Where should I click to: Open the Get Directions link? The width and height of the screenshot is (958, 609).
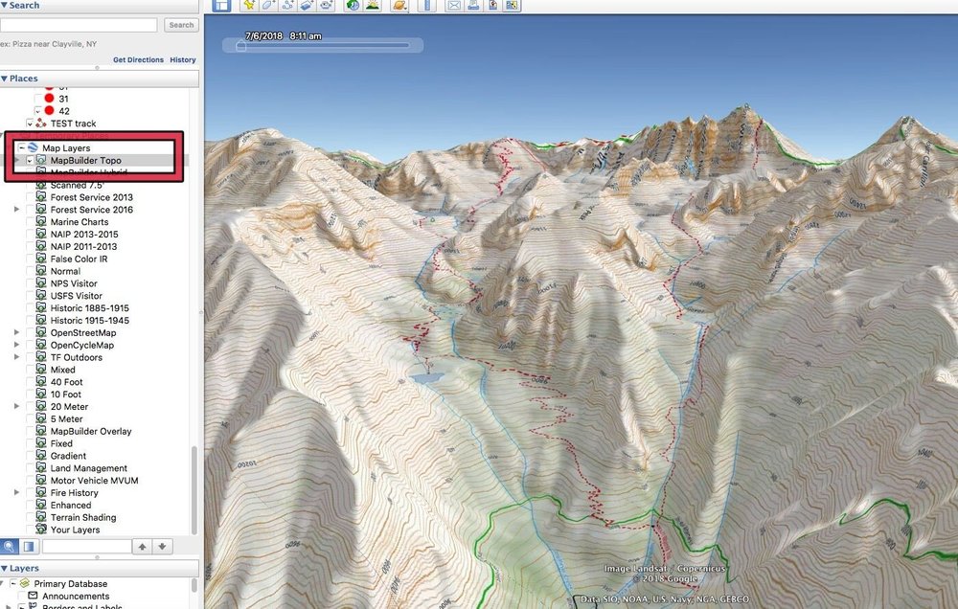pos(138,60)
